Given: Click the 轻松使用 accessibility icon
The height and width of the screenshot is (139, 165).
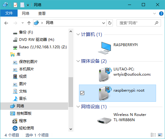Looking at the screenshot, I should pos(15,128).
